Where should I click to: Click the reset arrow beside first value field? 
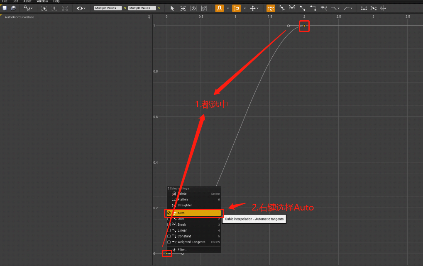click(125, 8)
